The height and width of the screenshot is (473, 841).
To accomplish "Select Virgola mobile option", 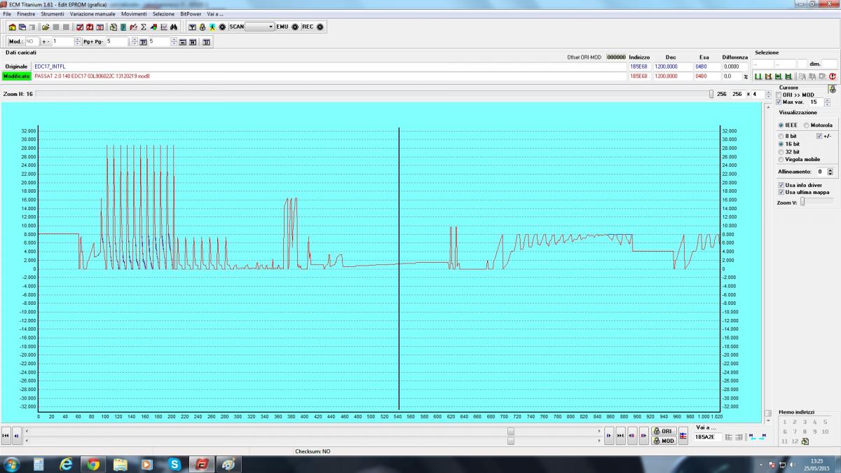I will 781,159.
